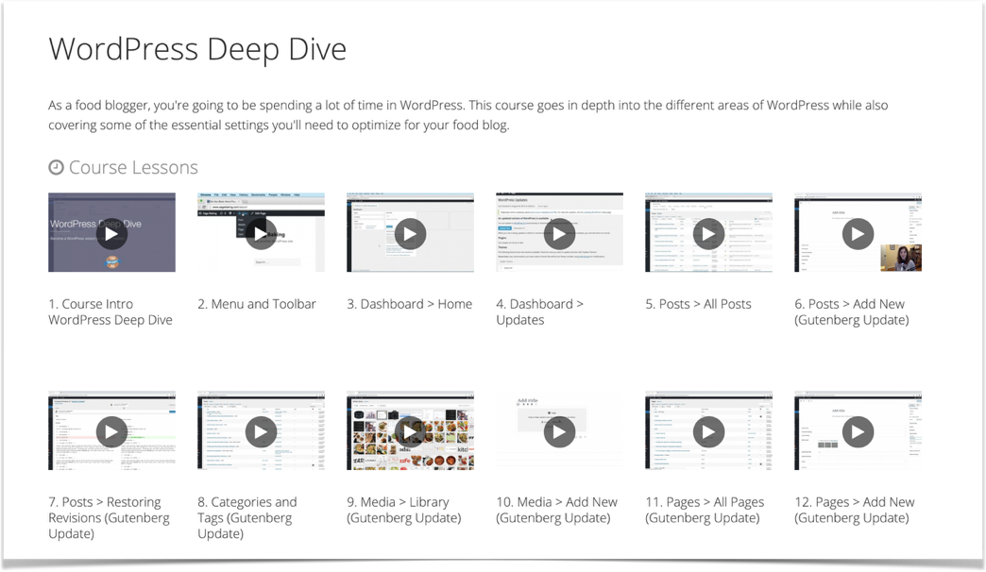Screen dimensions: 986x572
Task: Play the Menu and Toolbar lesson video
Action: tap(261, 234)
